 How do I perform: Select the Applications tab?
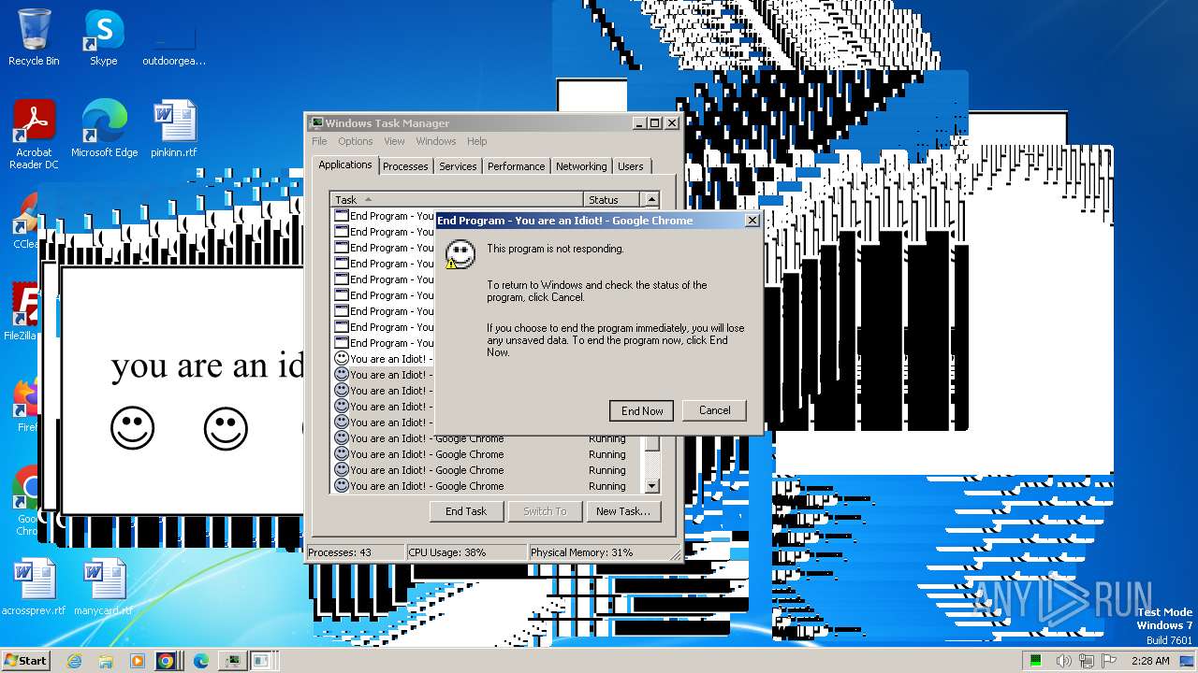[345, 165]
